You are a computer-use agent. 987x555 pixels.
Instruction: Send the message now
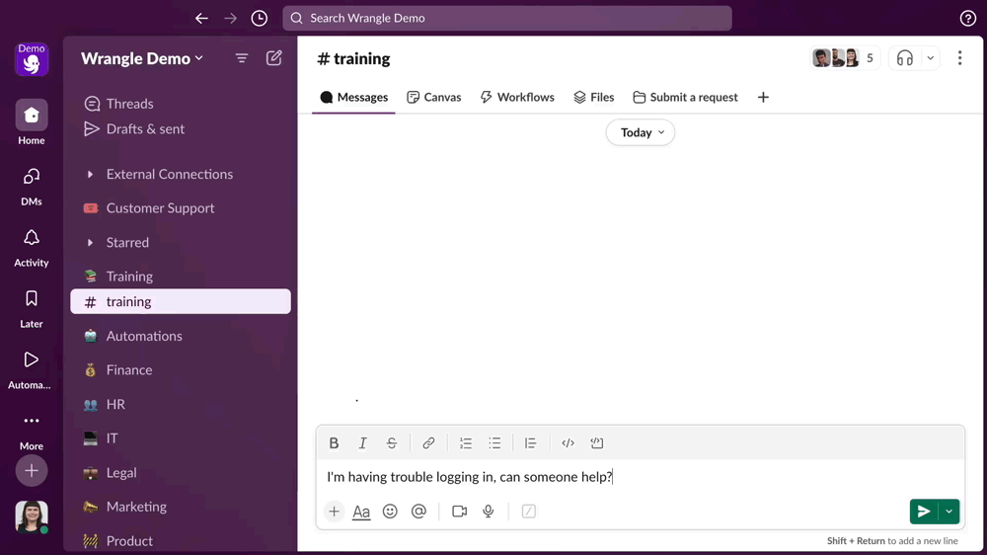(x=923, y=512)
